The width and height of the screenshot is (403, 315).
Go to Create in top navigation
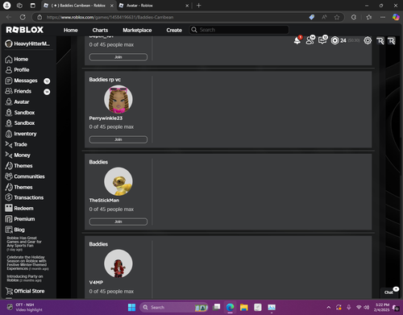pyautogui.click(x=174, y=30)
